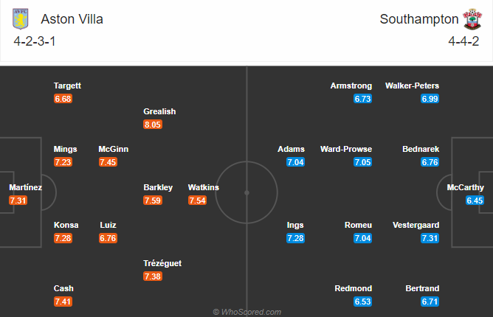This screenshot has height=317, width=493.
Task: Click the Aston Villa club crest
Action: (x=21, y=19)
